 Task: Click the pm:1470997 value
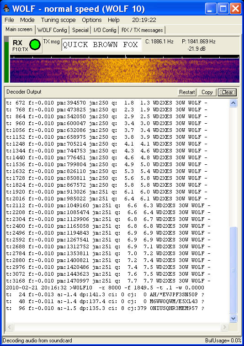(73, 281)
